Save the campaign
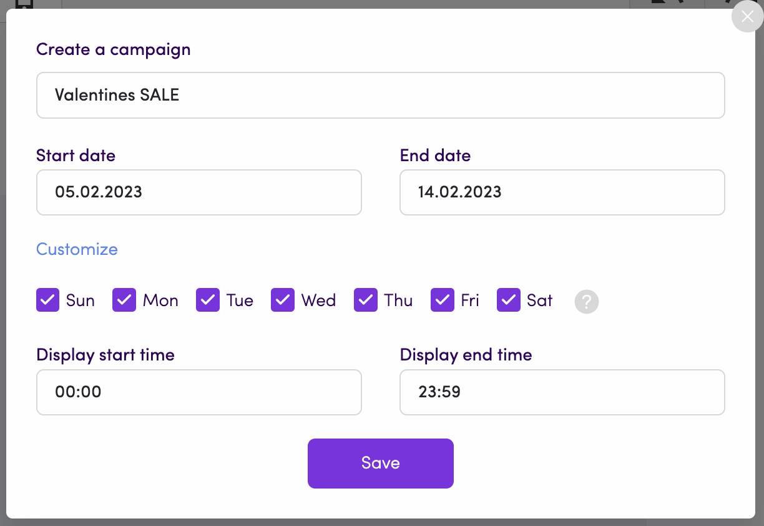764x526 pixels. tap(381, 464)
